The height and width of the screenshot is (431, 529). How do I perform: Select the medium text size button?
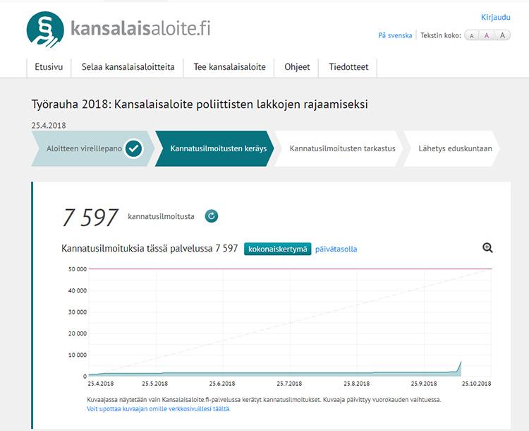coord(487,35)
